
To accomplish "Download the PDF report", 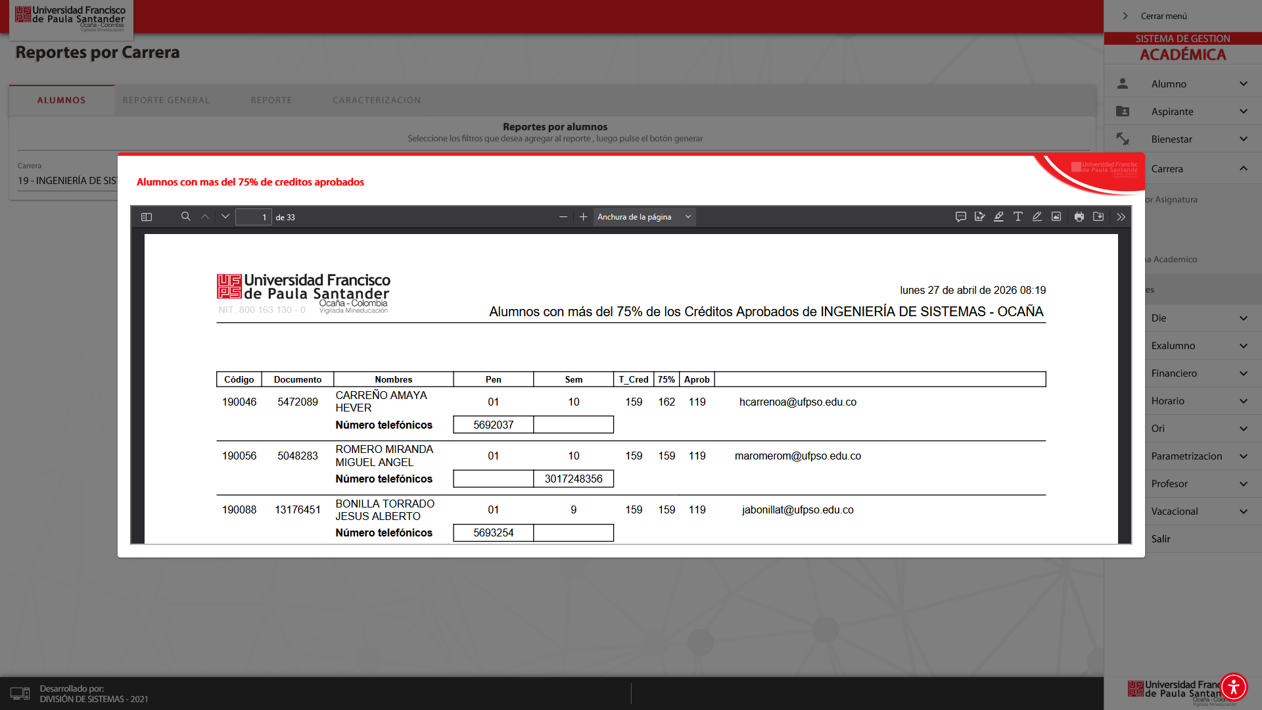I will point(1098,216).
